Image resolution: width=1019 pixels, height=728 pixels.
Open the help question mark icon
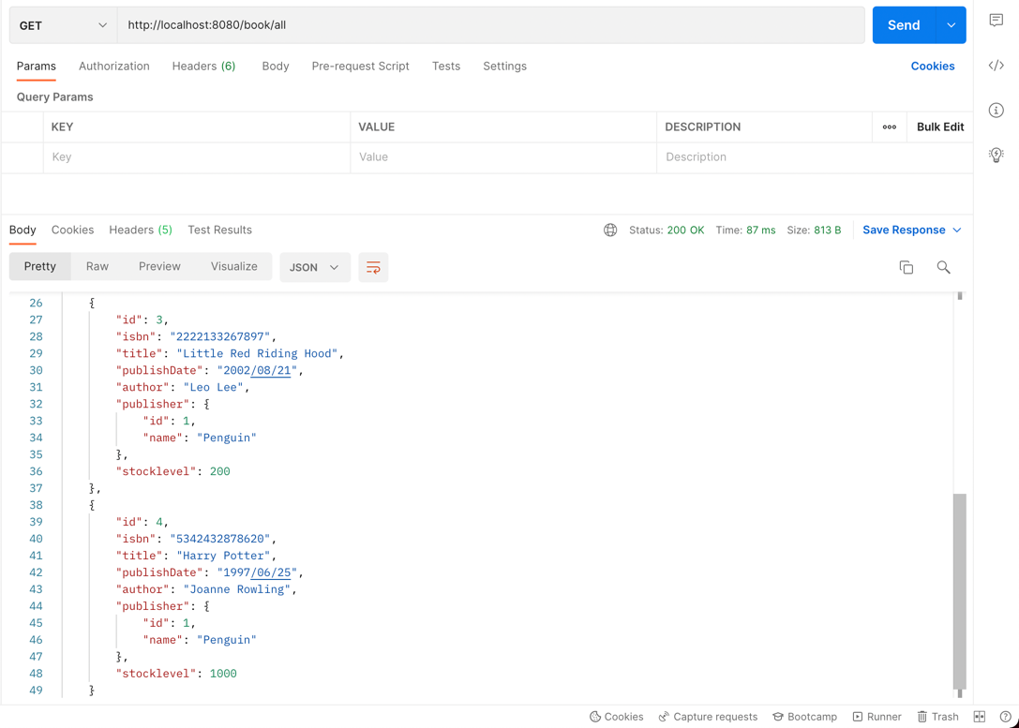click(x=1005, y=717)
